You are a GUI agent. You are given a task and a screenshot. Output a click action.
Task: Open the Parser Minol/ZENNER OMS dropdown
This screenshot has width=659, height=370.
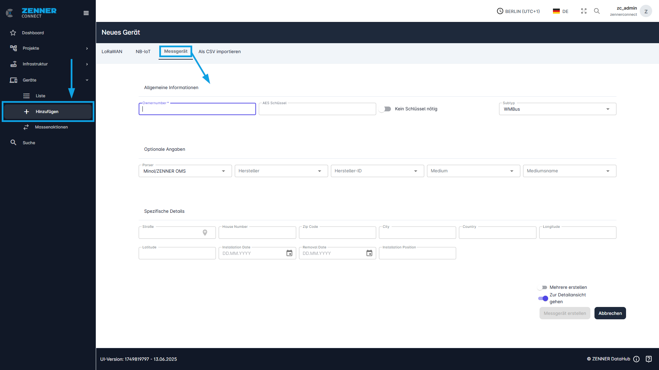click(185, 171)
